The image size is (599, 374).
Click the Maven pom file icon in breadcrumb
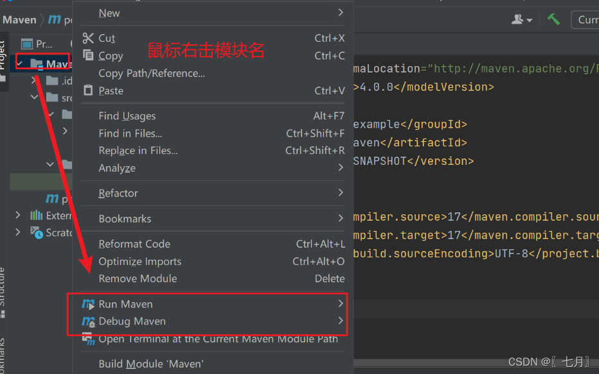click(x=54, y=19)
